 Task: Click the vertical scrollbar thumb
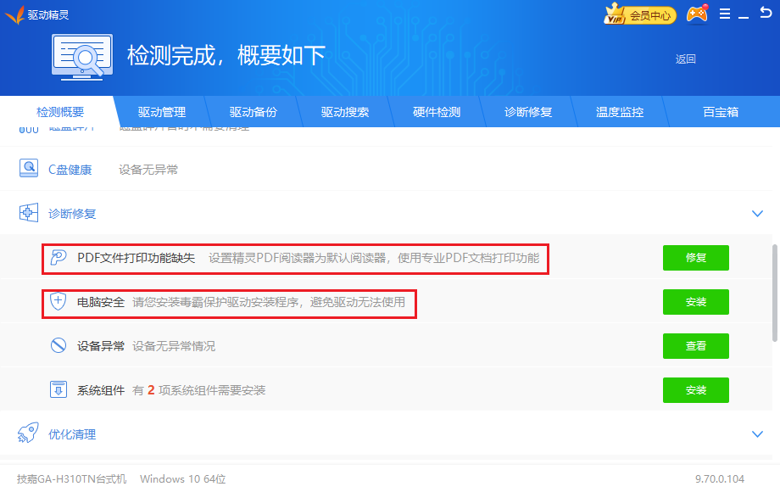pos(775,293)
